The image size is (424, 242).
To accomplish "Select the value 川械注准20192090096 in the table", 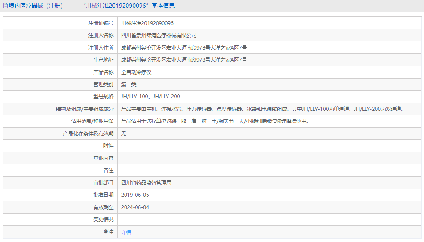I will pyautogui.click(x=147, y=23).
